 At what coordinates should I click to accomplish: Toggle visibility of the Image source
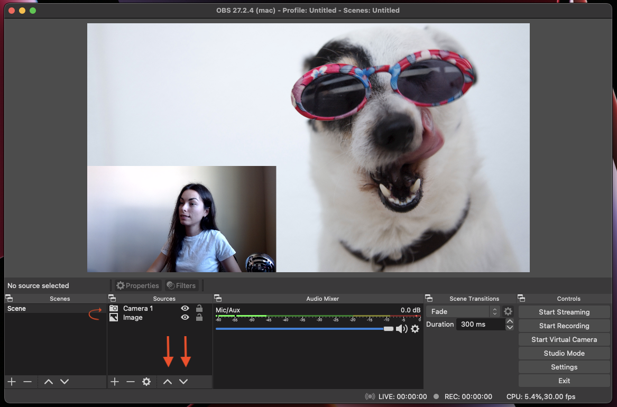point(185,317)
